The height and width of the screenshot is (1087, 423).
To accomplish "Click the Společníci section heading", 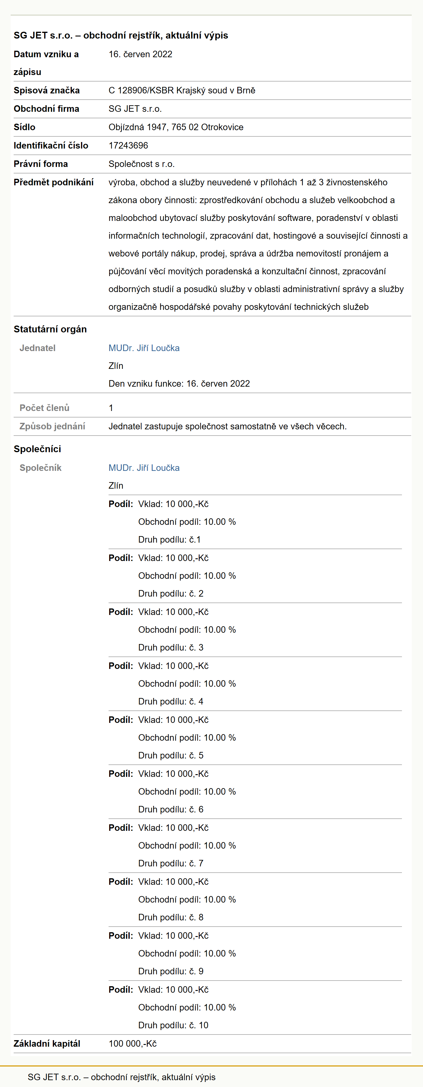I will [x=37, y=449].
